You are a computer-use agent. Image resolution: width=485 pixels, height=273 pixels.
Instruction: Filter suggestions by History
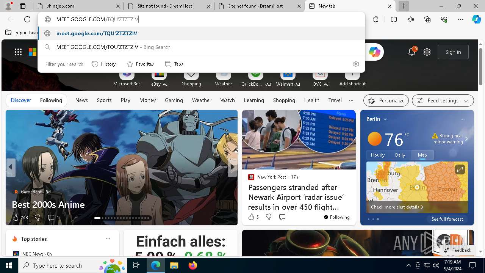(x=104, y=64)
